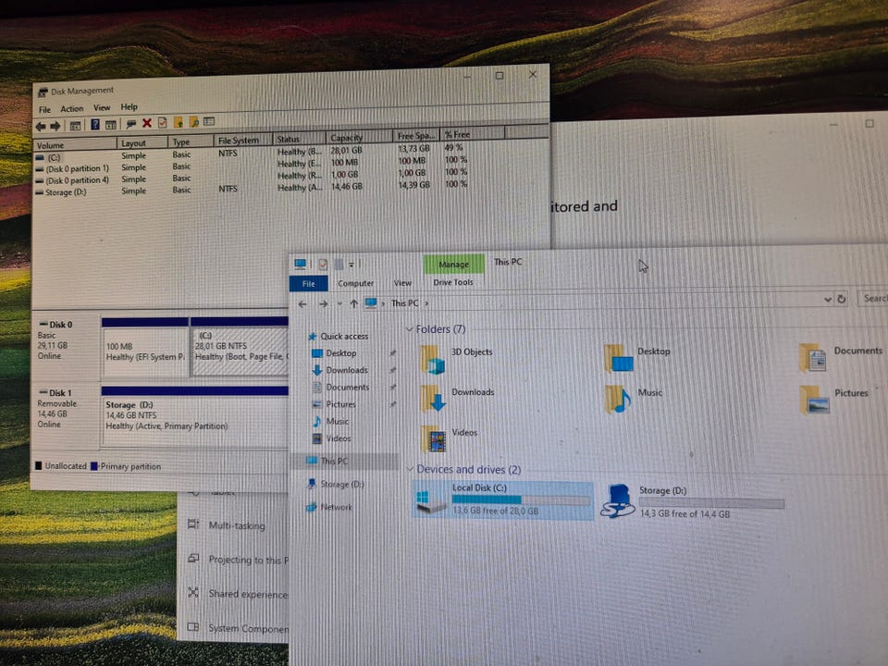Click chevron after This PC in address bar
The image size is (888, 666).
tap(426, 303)
